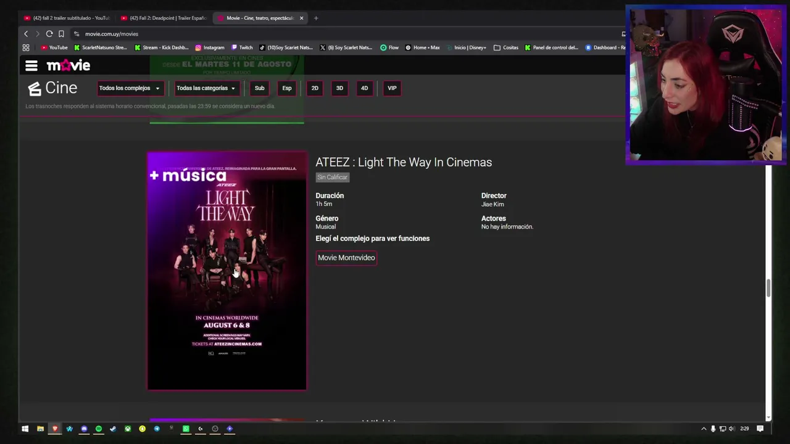The width and height of the screenshot is (790, 444).
Task: Open the YouTube bookmark
Action: coord(54,47)
